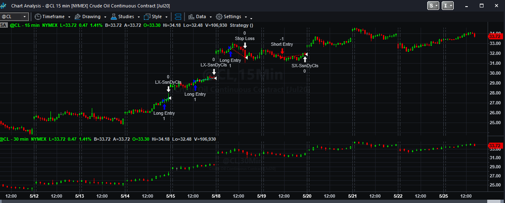
Task: Click the Data bar-chart icon
Action: click(191, 17)
